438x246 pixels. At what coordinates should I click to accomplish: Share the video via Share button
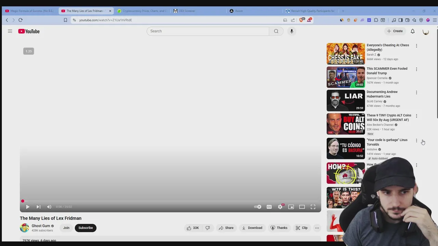226,228
